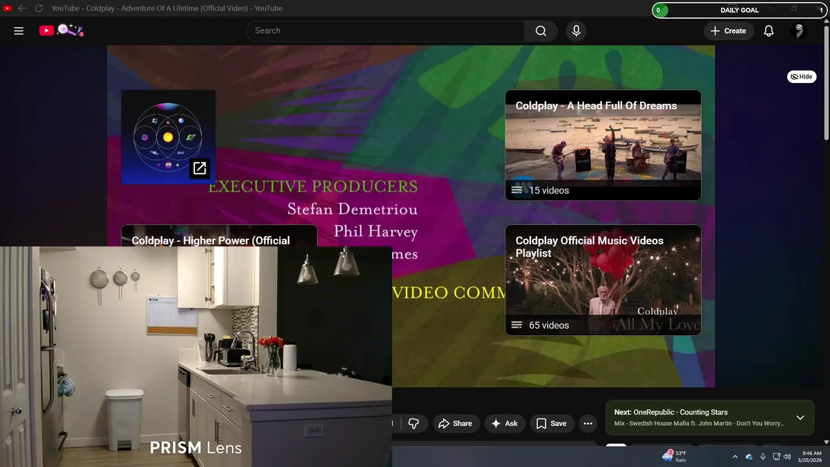The height and width of the screenshot is (467, 830).
Task: Save the video to a playlist
Action: [x=552, y=424]
